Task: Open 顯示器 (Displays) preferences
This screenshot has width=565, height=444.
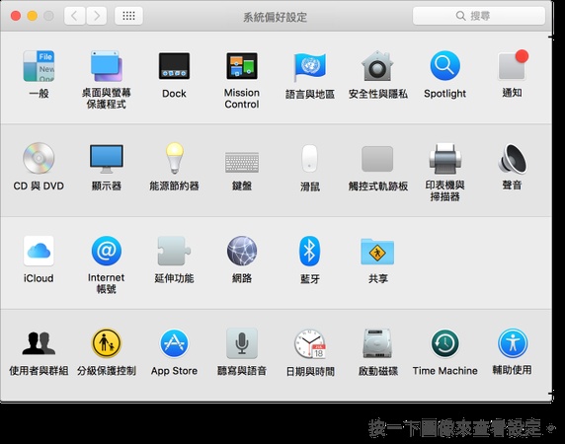Action: pyautogui.click(x=107, y=159)
